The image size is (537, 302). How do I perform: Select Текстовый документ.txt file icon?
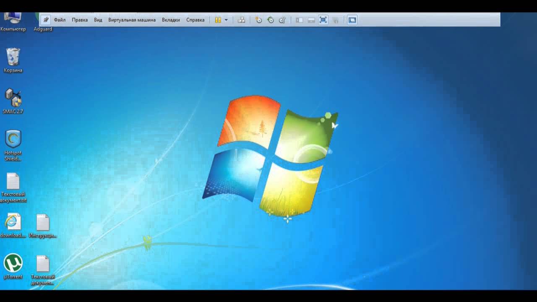[x=13, y=187]
